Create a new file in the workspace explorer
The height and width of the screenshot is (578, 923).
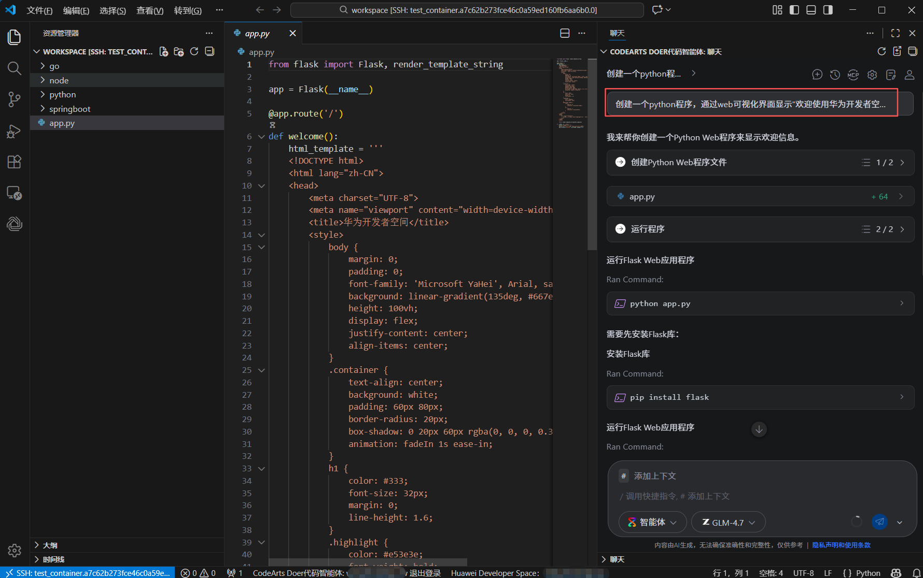(x=164, y=51)
